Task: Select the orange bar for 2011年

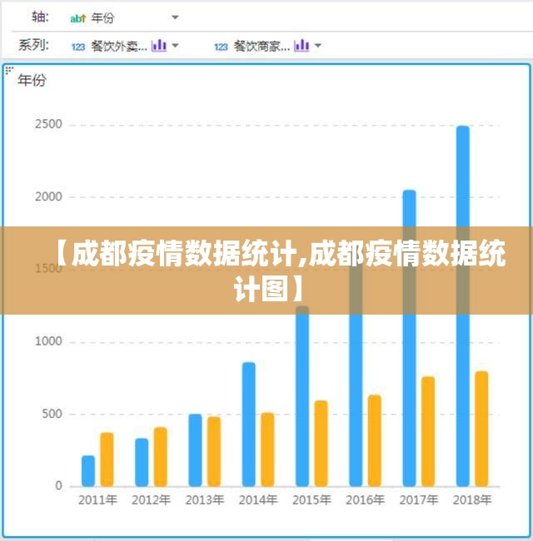Action: click(107, 459)
